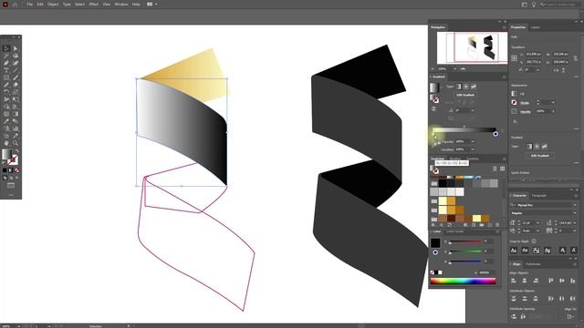Click the black gradient stop on slider

pos(495,134)
